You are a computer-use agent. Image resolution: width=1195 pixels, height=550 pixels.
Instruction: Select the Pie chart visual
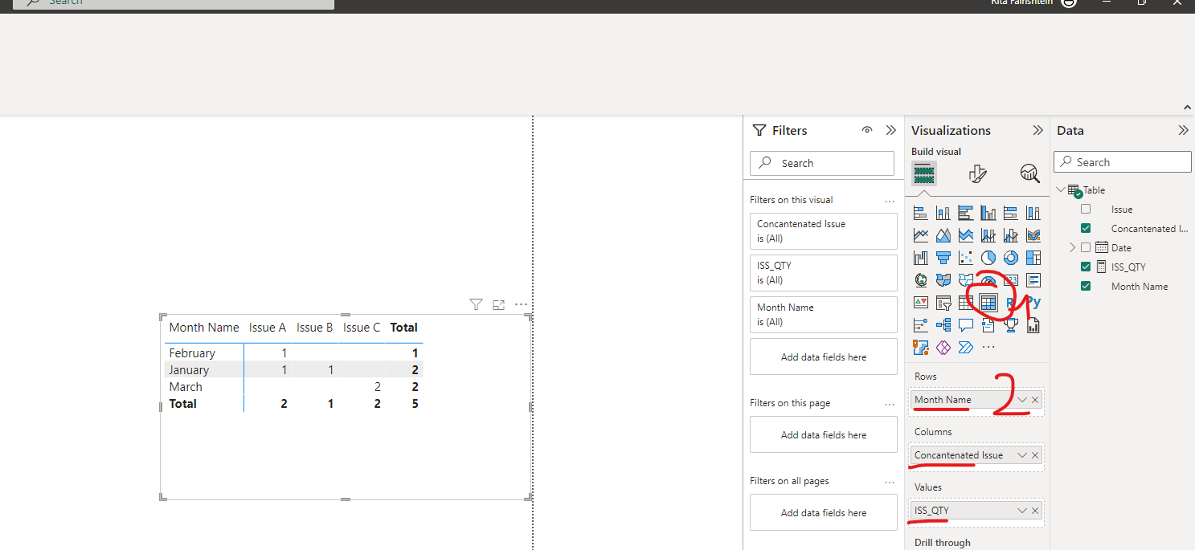(988, 258)
